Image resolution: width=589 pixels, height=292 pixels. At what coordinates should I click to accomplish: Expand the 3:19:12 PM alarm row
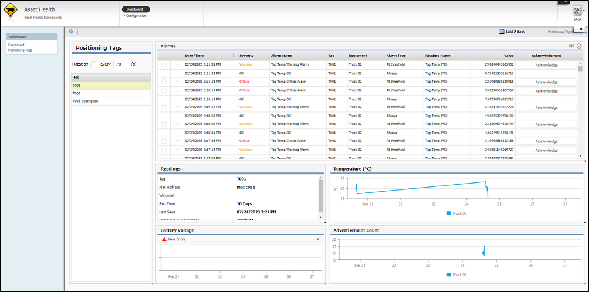pos(177,107)
